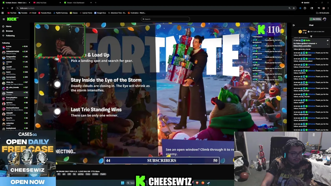Open DenisseDenisse channel in Following list
331x186 pixels.
15,109
